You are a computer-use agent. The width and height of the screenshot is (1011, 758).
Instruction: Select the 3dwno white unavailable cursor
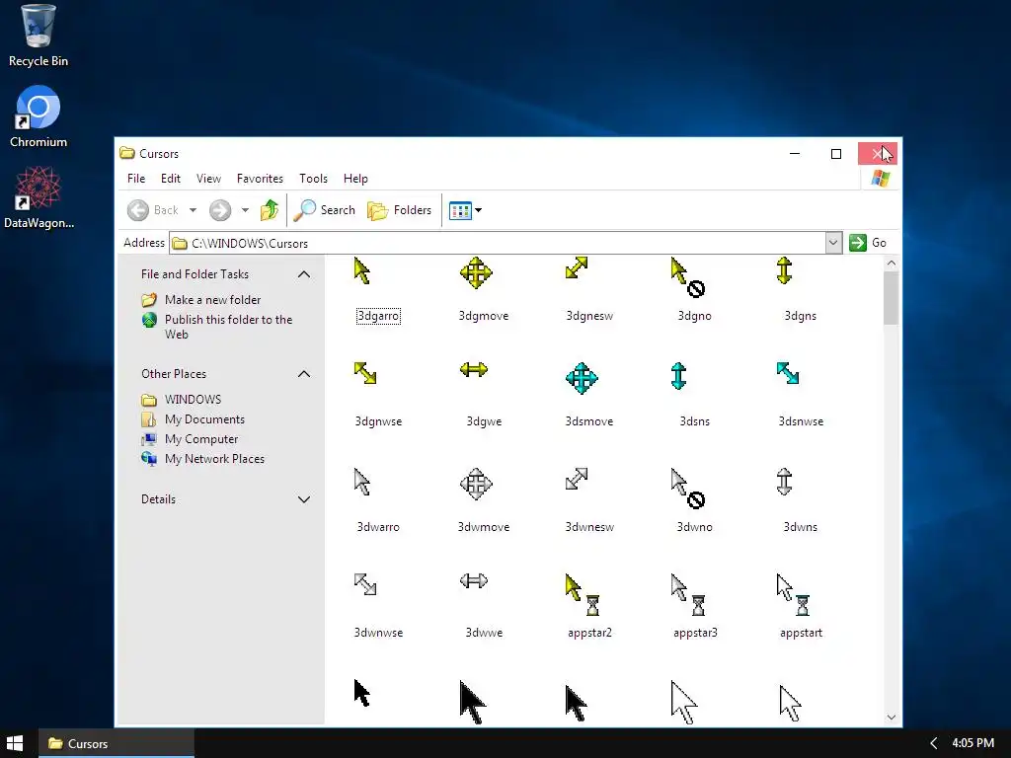point(687,489)
